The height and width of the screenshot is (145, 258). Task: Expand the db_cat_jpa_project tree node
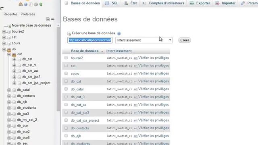coord(14,83)
